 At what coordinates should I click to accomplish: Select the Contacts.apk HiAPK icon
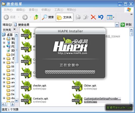26,99
